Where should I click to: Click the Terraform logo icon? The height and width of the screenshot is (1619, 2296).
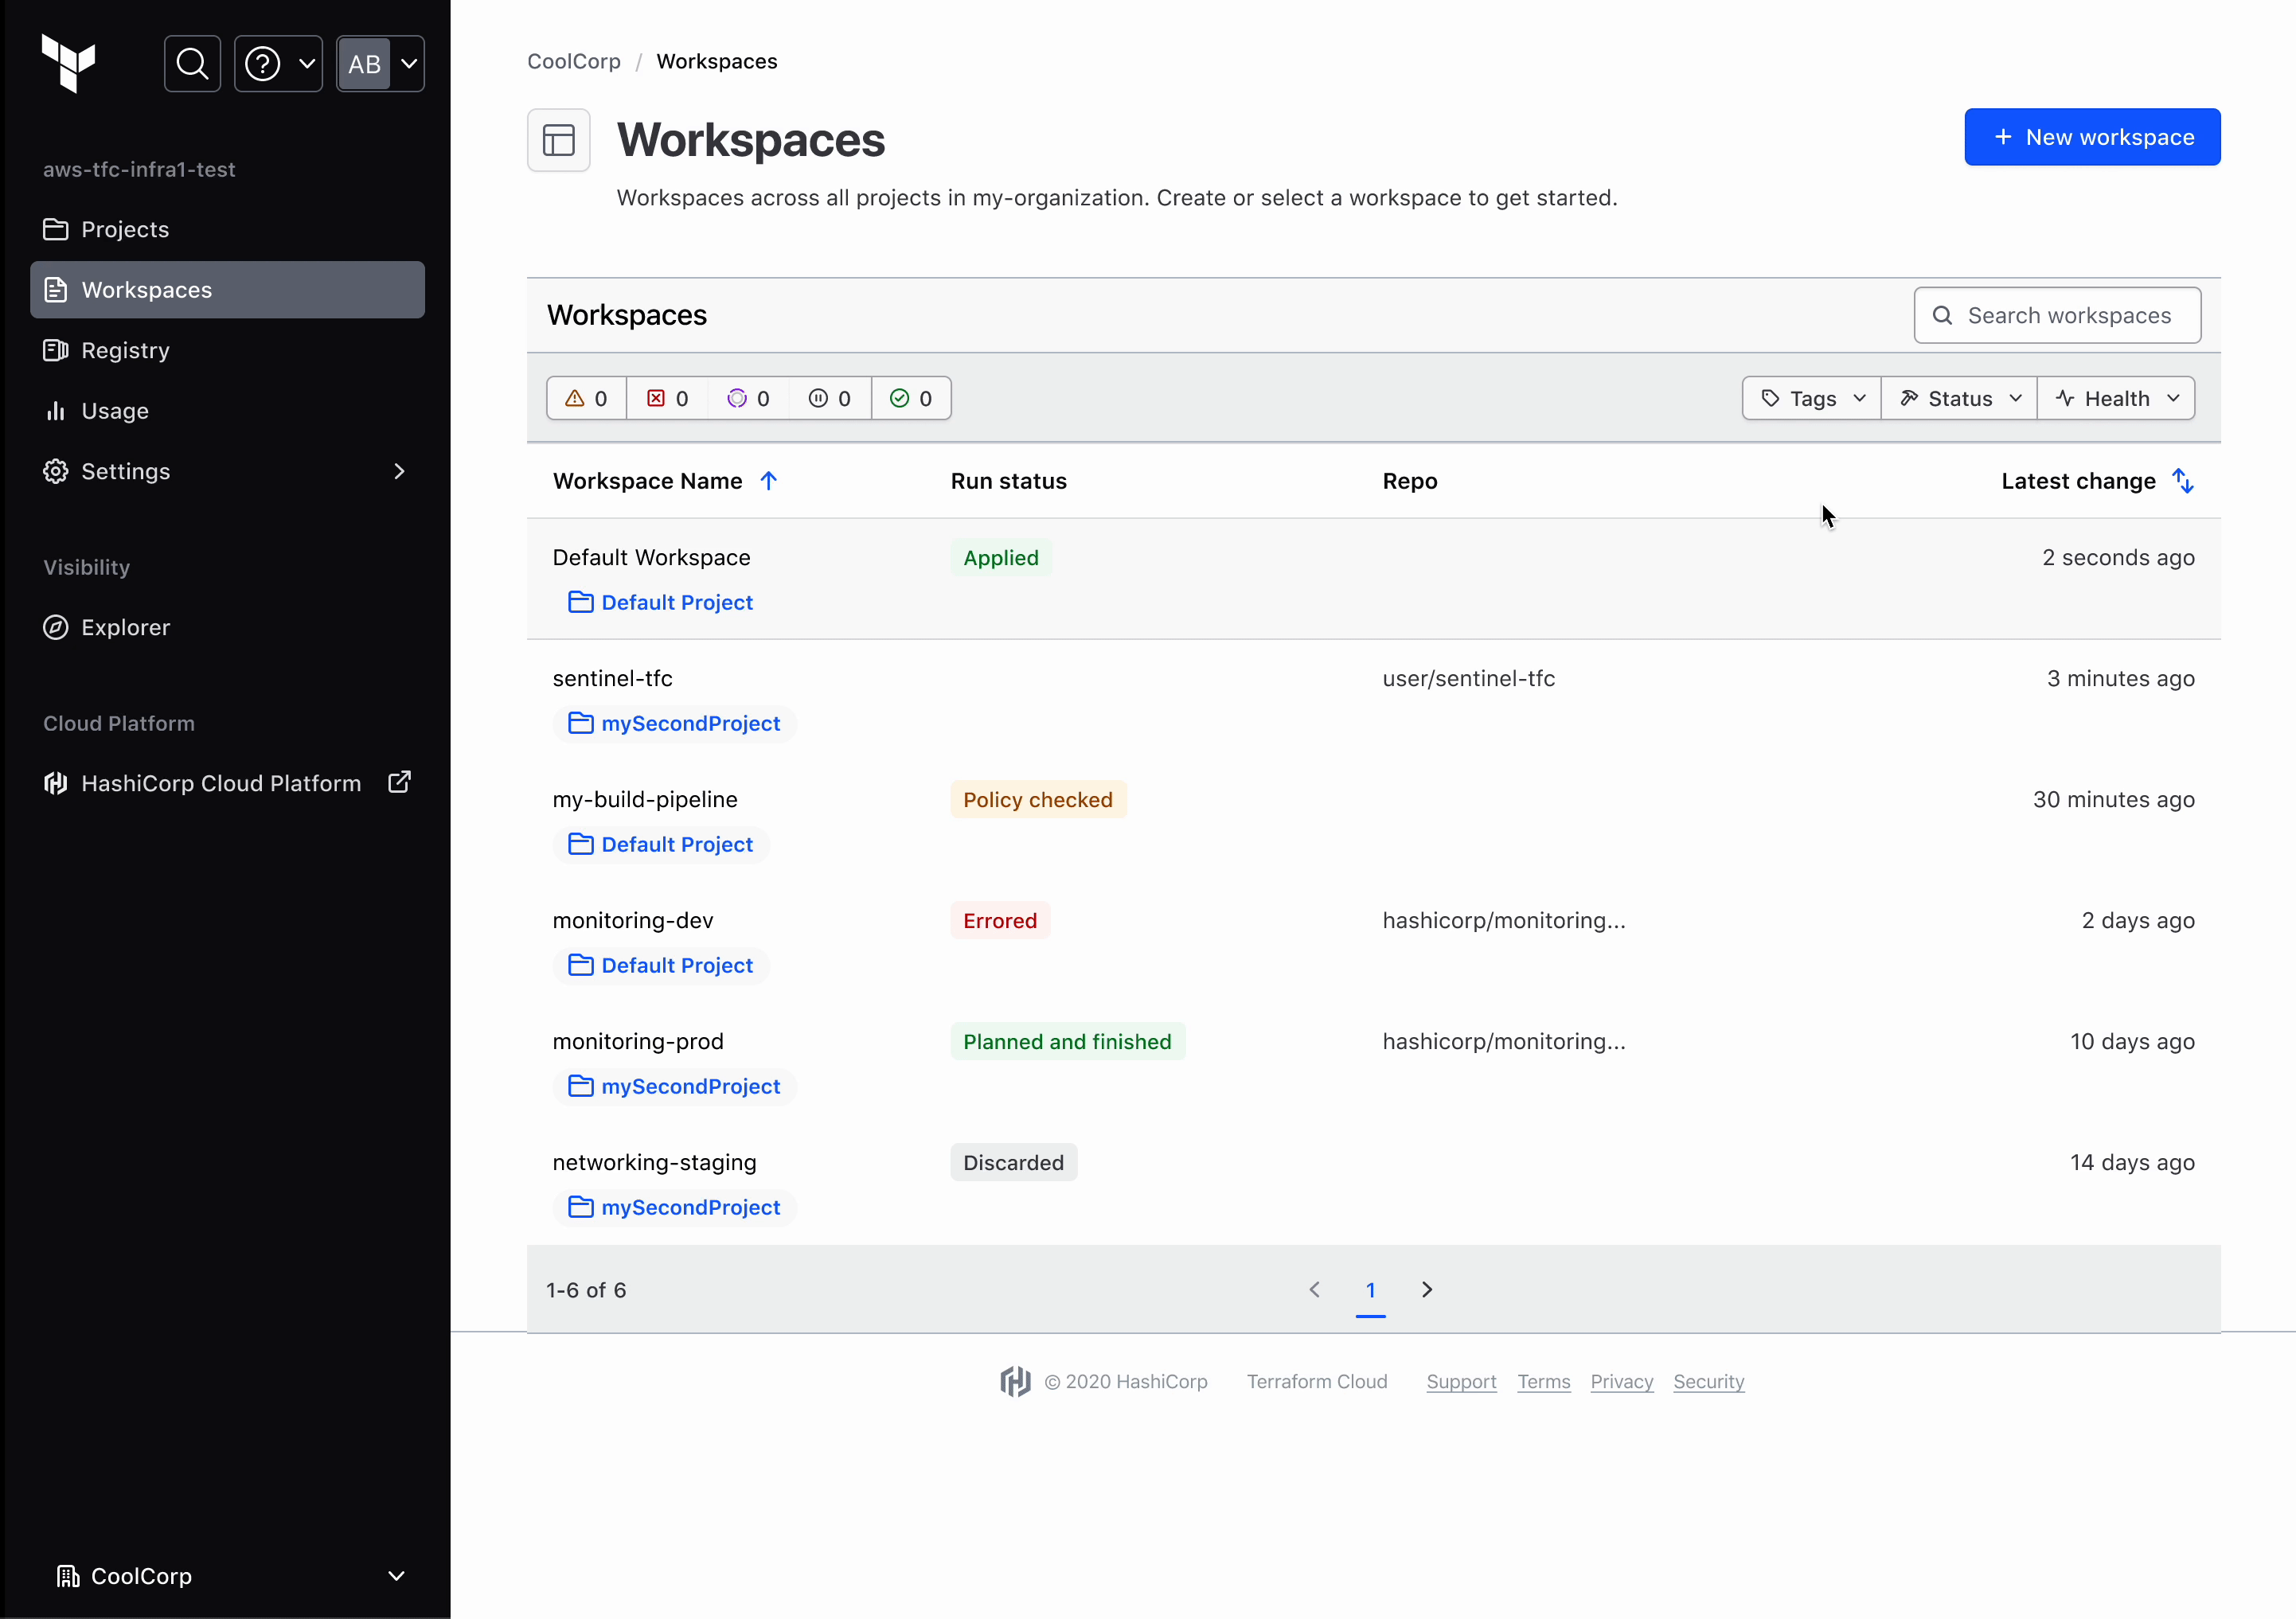coord(68,63)
